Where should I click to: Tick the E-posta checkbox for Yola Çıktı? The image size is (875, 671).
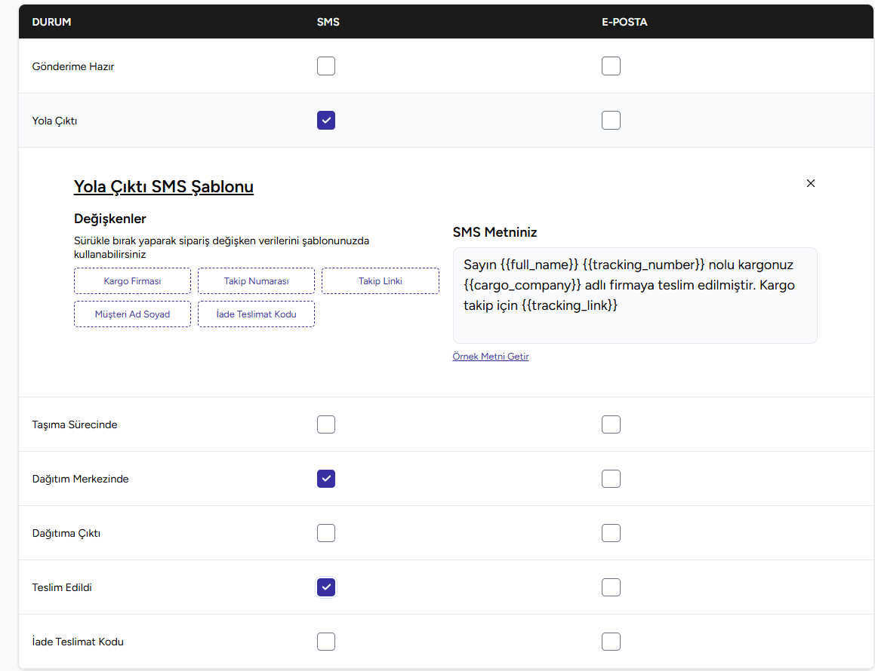[611, 121]
